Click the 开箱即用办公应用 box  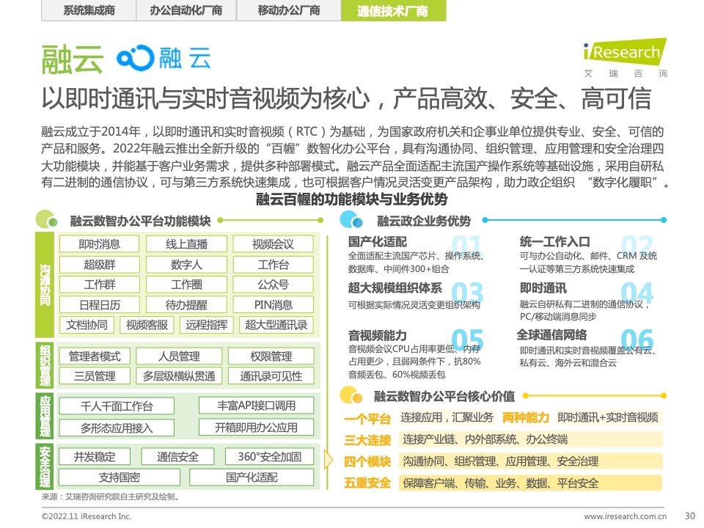256,427
